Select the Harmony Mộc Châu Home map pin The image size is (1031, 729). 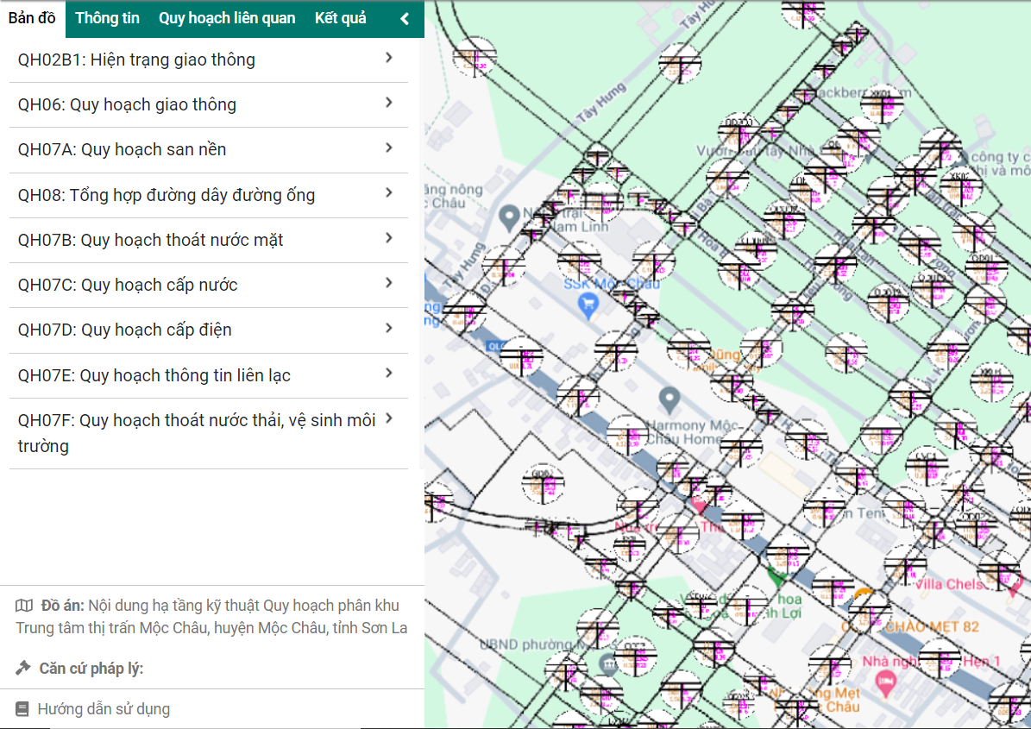669,399
